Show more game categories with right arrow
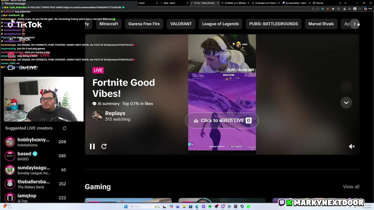Viewport: 374px width, 210px height. tap(354, 24)
